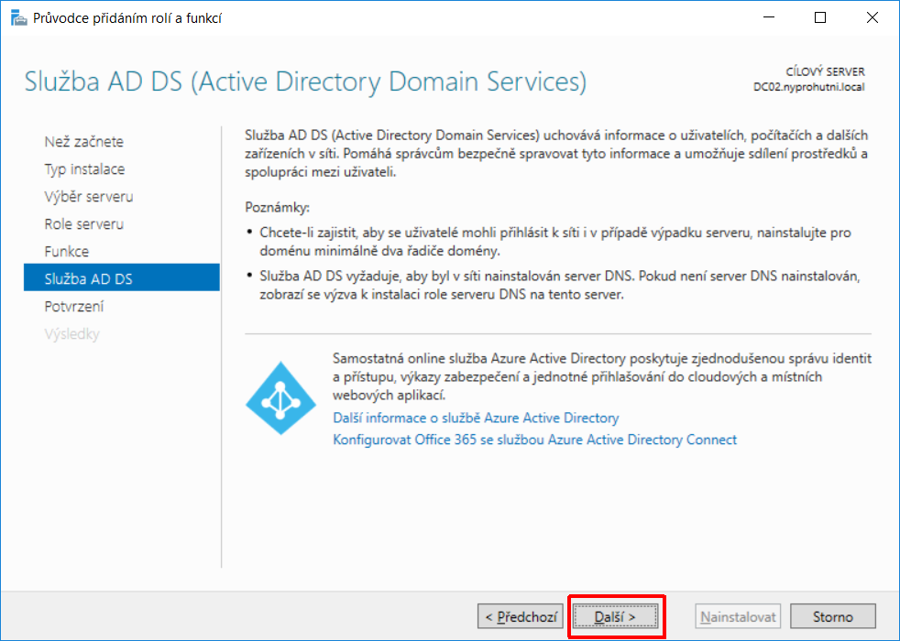Click the greyed-out Nainstalovat button

pos(738,617)
